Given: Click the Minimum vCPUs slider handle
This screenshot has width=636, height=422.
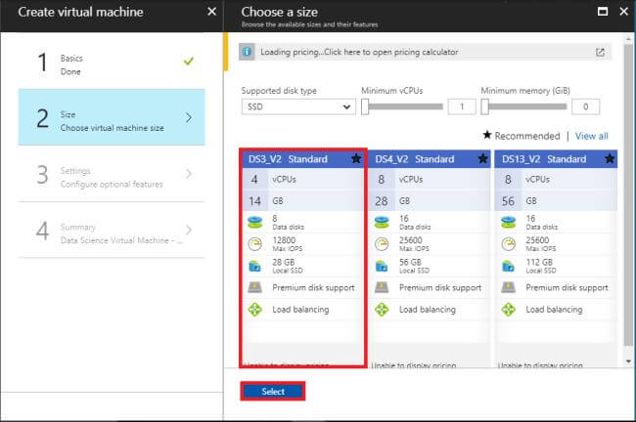Looking at the screenshot, I should [365, 106].
